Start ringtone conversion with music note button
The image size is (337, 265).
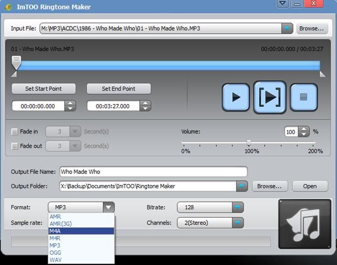pos(304,224)
